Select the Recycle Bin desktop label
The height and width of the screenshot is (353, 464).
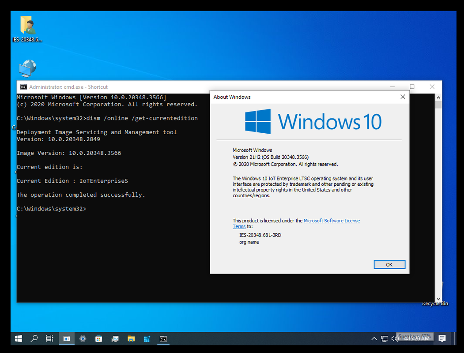pos(435,304)
